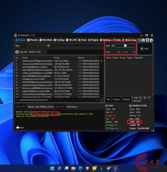Select row with amand.bedi@yahoo.in
This screenshot has width=167, height=172.
click(57, 67)
